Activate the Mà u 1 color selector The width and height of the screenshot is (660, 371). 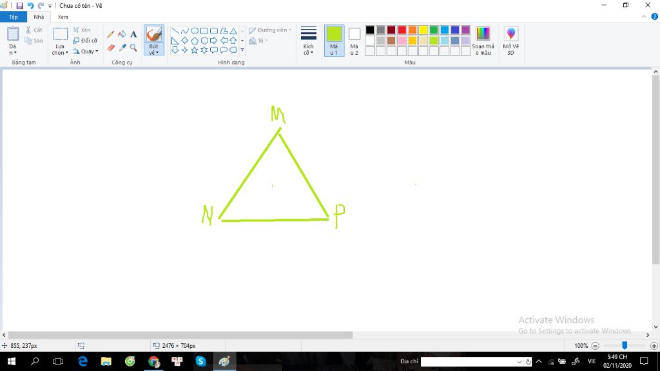(x=335, y=41)
